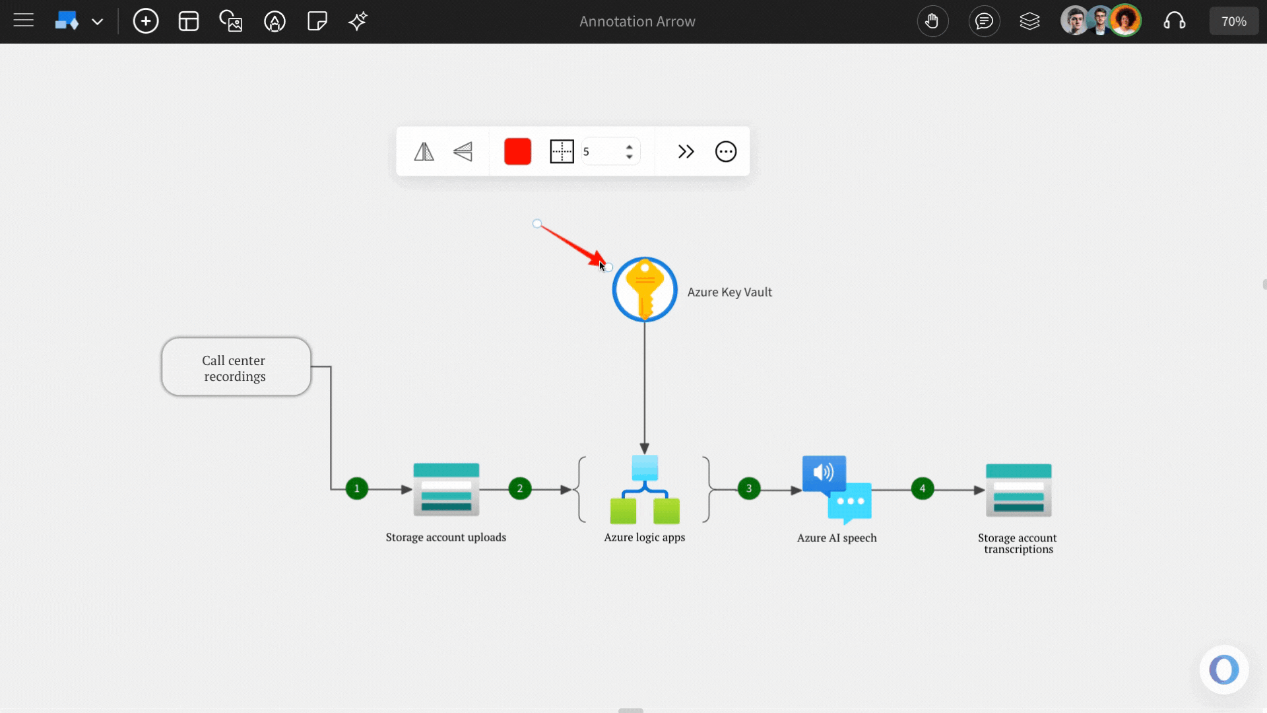Open the templates panel icon
The width and height of the screenshot is (1267, 713).
pyautogui.click(x=188, y=21)
